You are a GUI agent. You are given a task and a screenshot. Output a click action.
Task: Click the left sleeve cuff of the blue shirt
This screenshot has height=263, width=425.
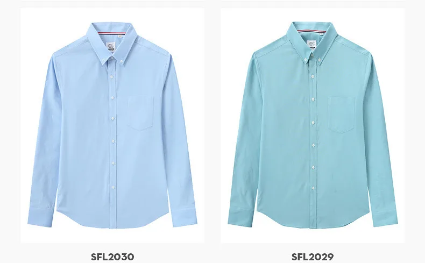pyautogui.click(x=41, y=217)
